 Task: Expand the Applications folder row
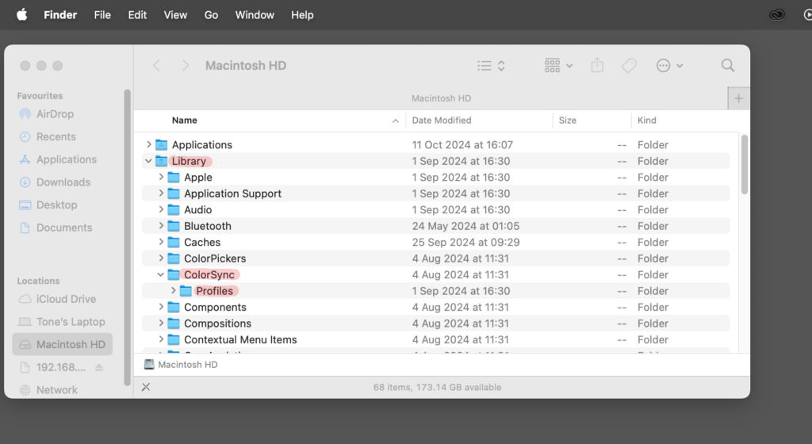148,144
